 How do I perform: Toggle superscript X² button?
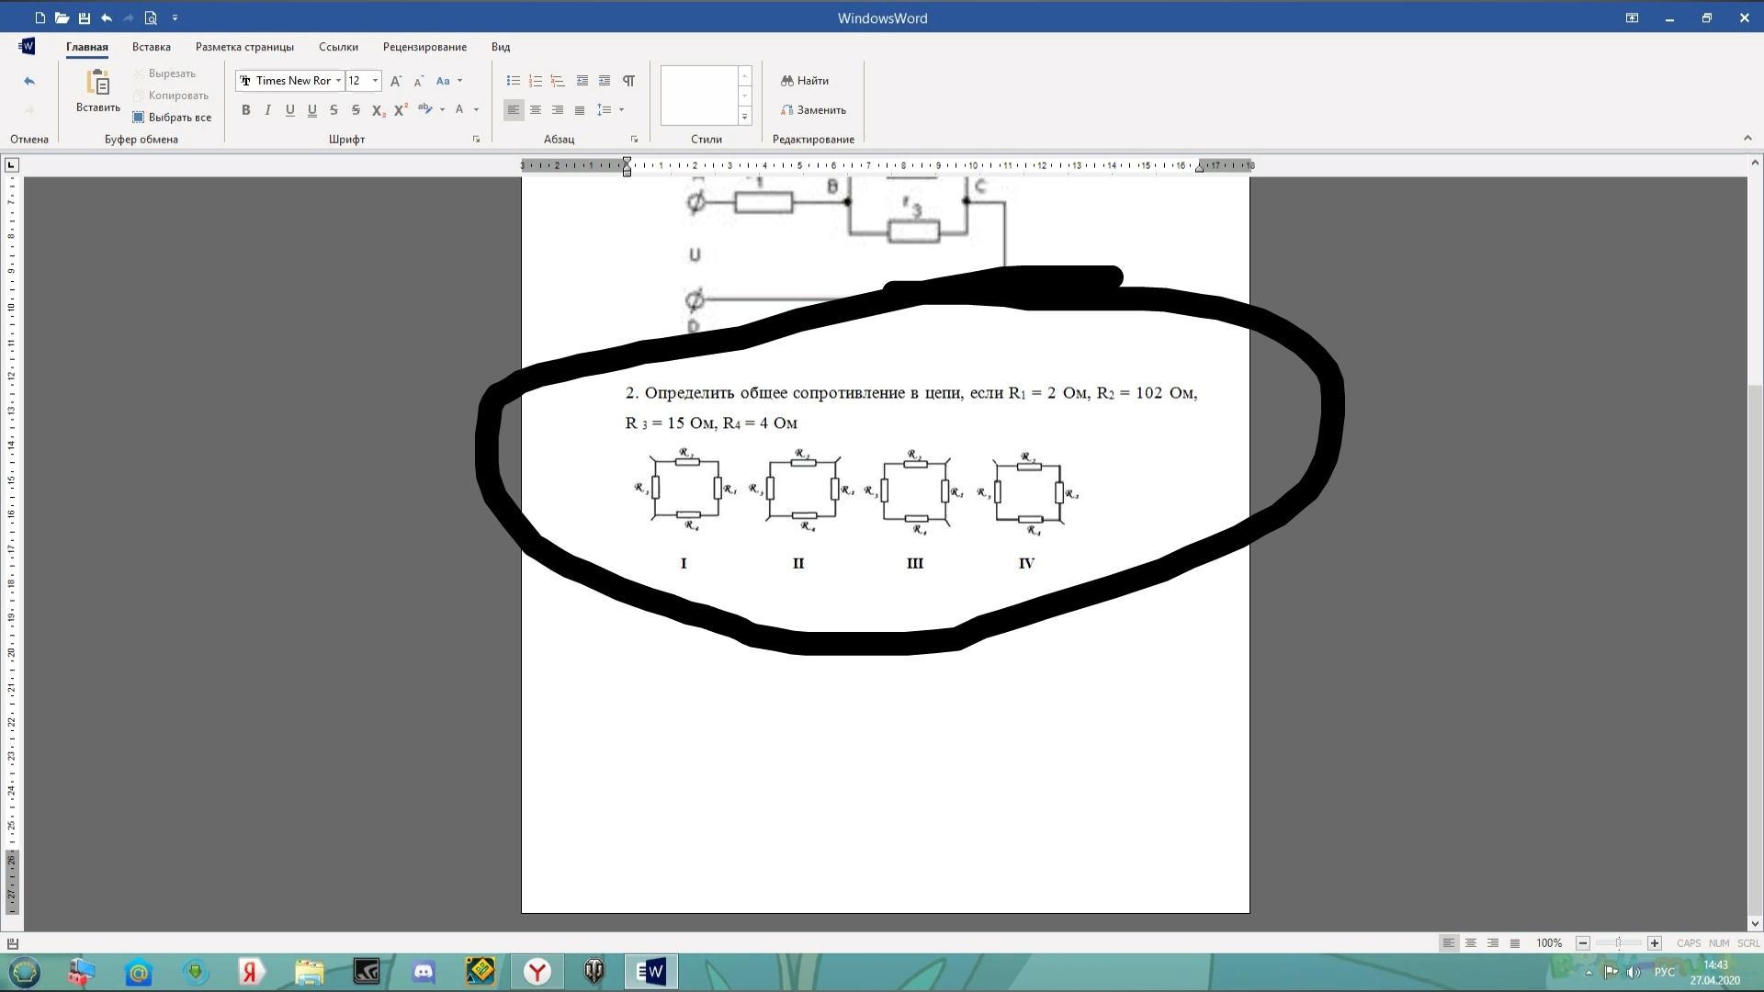(401, 110)
